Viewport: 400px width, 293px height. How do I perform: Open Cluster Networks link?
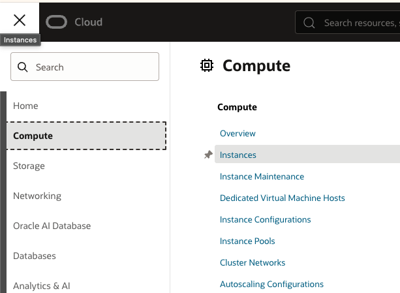[253, 262]
